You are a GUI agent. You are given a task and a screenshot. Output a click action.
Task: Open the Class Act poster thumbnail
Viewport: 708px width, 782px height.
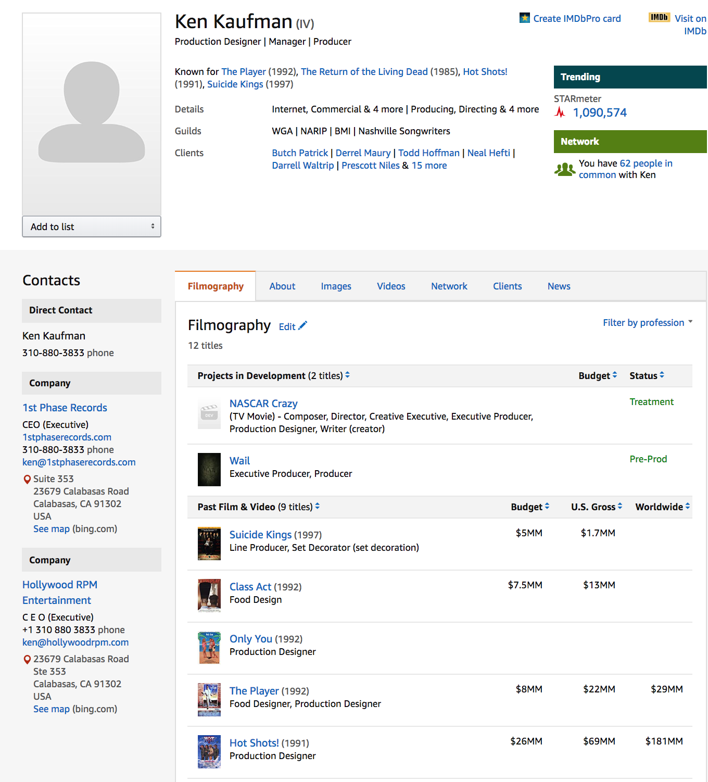pyautogui.click(x=209, y=596)
